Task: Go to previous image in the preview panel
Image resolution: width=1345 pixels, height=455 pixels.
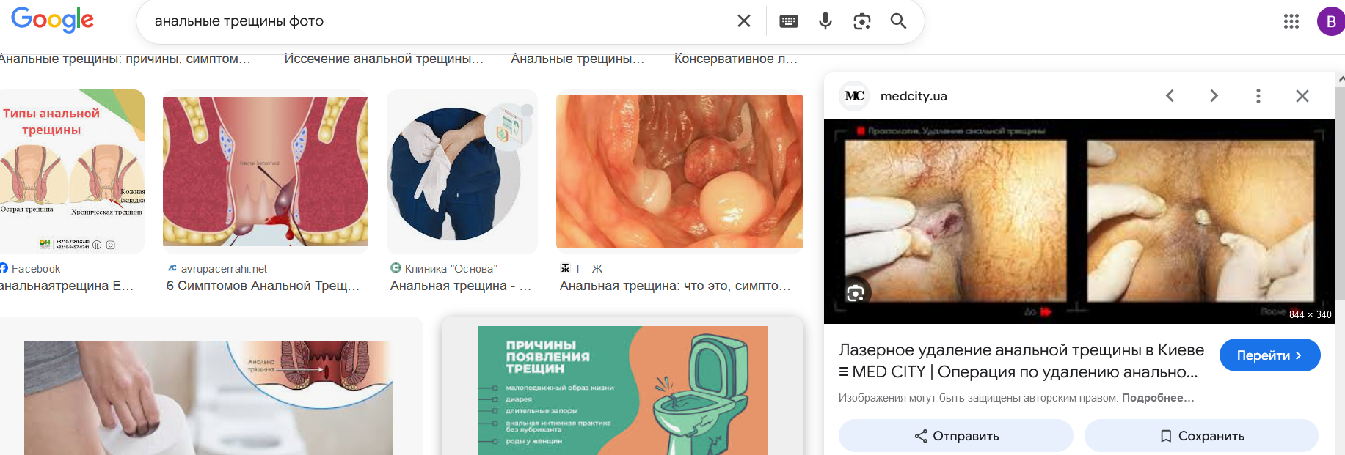Action: pyautogui.click(x=1170, y=96)
